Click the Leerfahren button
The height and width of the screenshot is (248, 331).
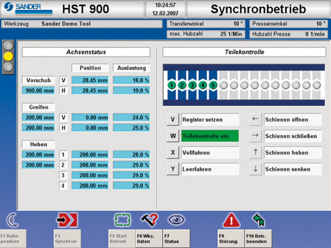[x=210, y=169]
